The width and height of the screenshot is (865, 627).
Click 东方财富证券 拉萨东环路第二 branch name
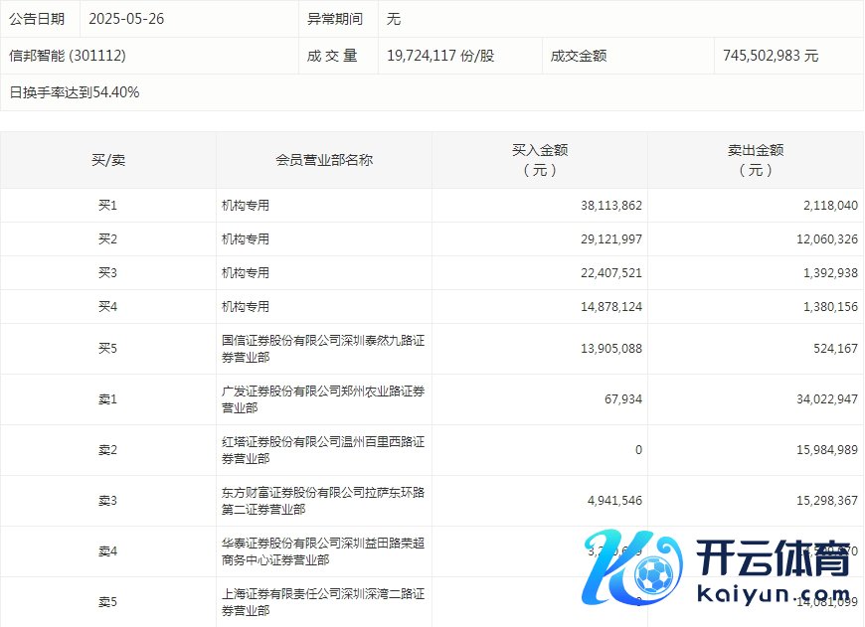tap(323, 501)
